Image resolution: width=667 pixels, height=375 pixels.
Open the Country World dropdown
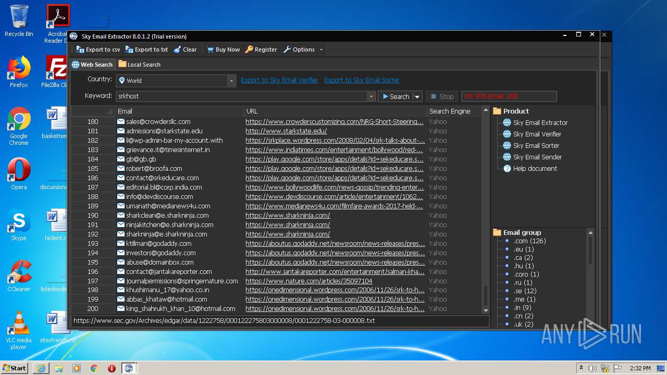[176, 81]
